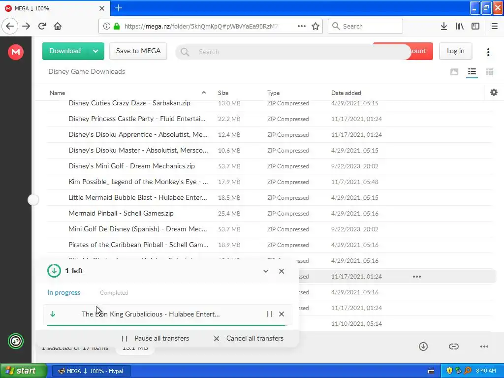The image size is (504, 378).
Task: Open column settings gear
Action: (x=494, y=93)
